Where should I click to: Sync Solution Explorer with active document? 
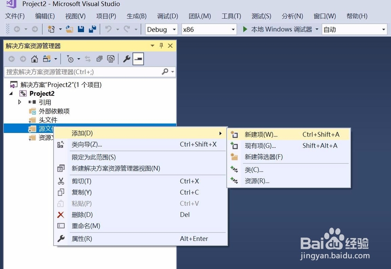pos(88,59)
